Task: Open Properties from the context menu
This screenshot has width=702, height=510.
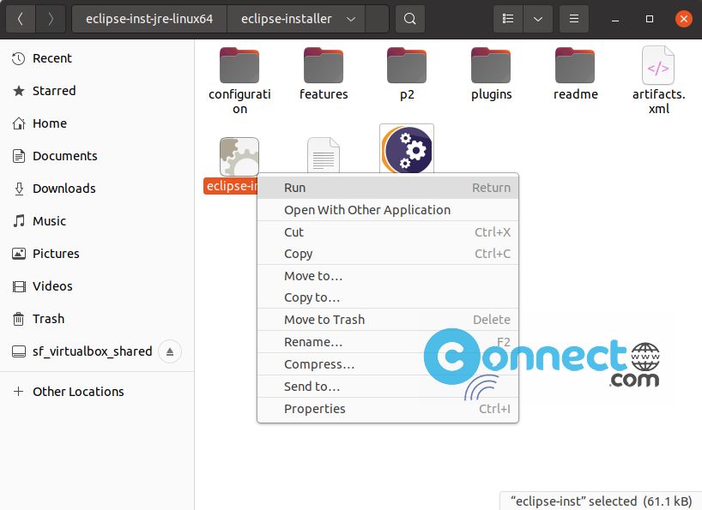Action: pos(388,409)
